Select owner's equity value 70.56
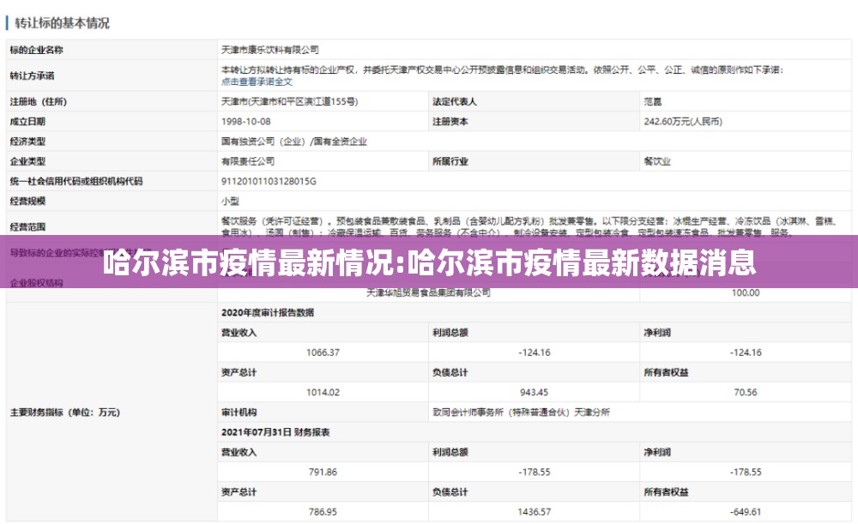Screen dimensions: 858x524 coord(746,392)
